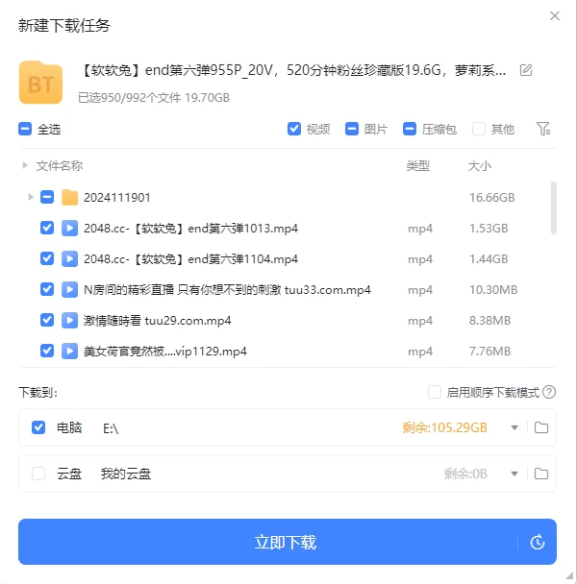Open the 云盘 location dropdown arrow
Image resolution: width=577 pixels, height=584 pixels.
click(x=514, y=474)
